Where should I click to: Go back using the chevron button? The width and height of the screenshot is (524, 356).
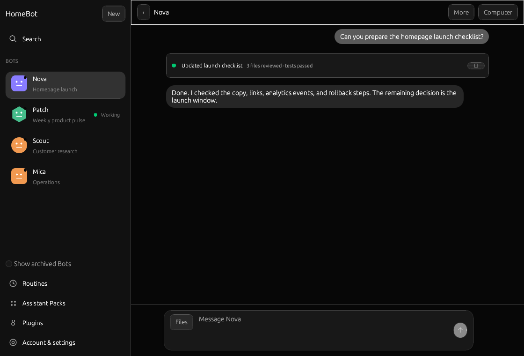tap(143, 12)
